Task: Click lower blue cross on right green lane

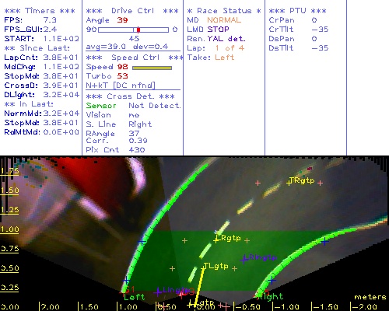Action: click(x=272, y=280)
